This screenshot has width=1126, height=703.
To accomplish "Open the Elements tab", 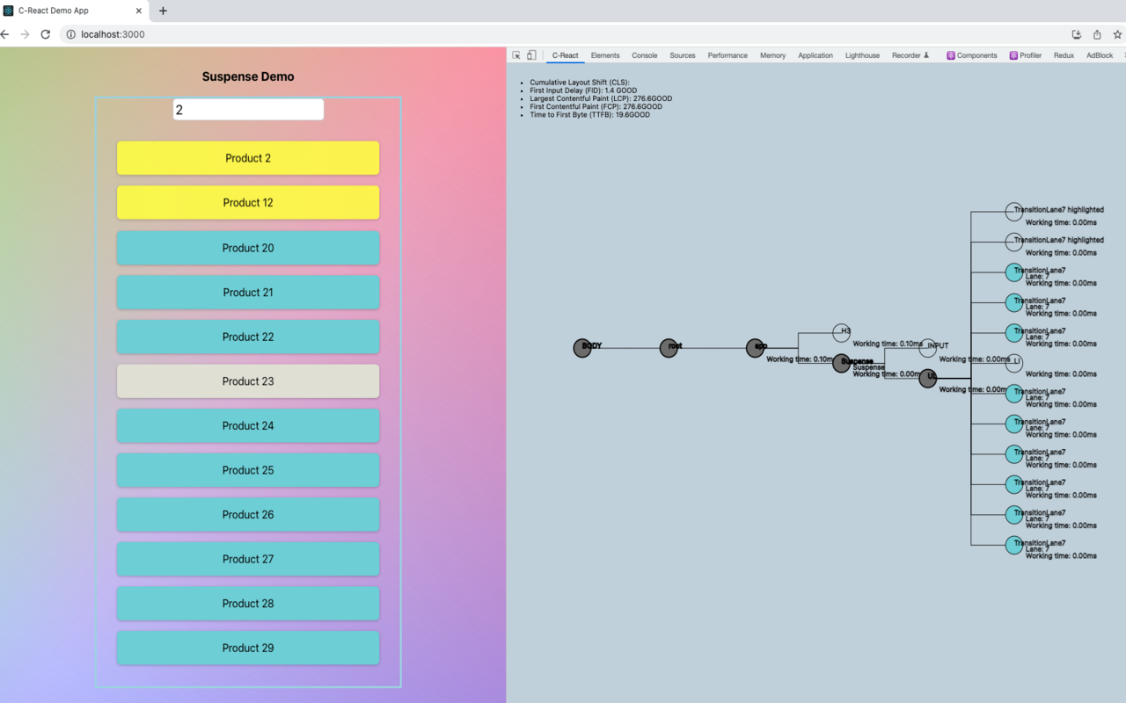I will [x=605, y=55].
